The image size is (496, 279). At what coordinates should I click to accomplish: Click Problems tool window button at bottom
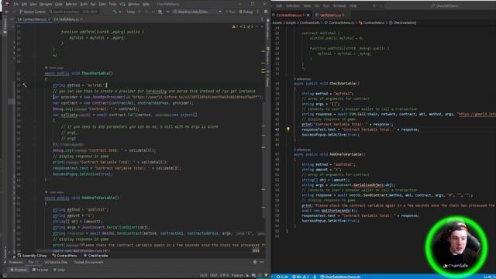pos(19,270)
